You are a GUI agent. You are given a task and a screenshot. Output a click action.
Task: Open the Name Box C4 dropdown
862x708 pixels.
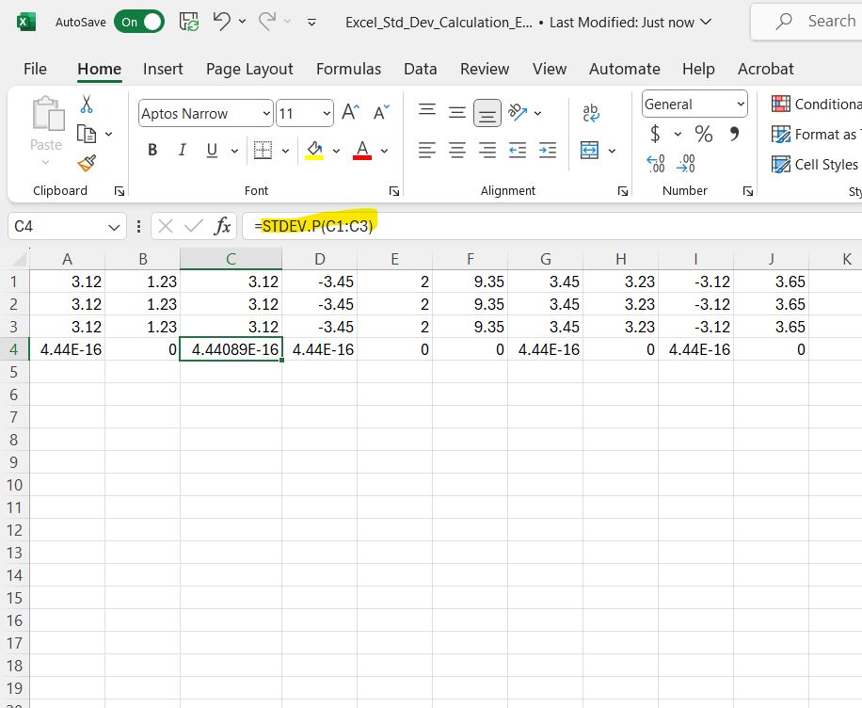pos(114,227)
